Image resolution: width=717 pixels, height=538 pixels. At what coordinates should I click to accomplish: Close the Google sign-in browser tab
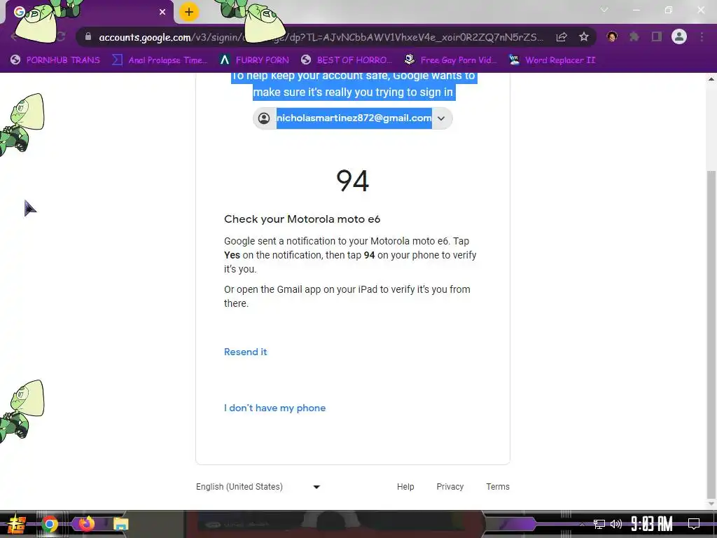[x=162, y=13]
